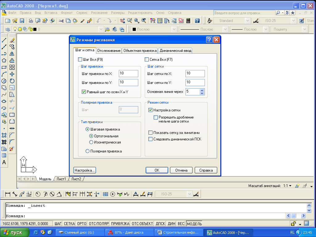The image size is (316, 237).
Task: Check Показать сетку за лимитами
Action: 150,133
